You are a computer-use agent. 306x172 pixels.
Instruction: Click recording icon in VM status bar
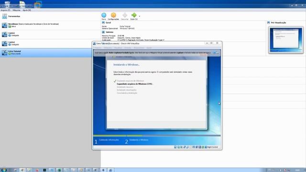coord(197,147)
